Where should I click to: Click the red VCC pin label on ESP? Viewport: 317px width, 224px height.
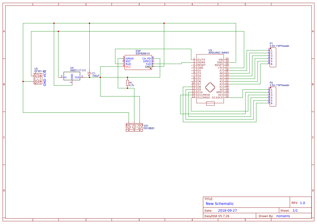click(x=128, y=67)
